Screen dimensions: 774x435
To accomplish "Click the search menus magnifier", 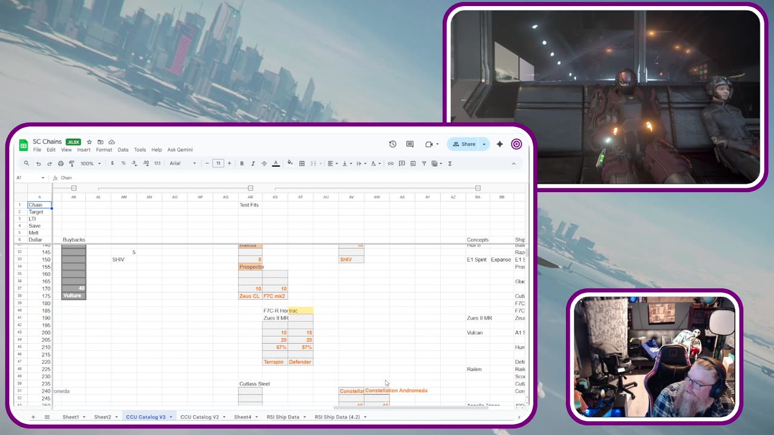I will [x=26, y=163].
